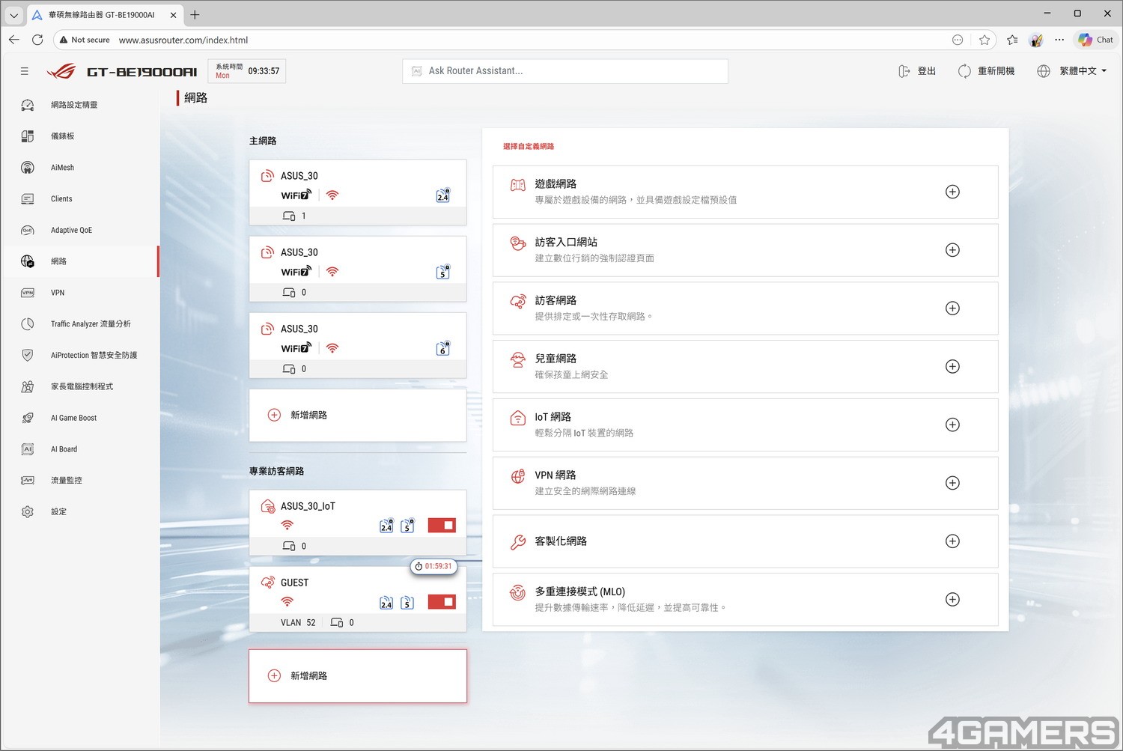Open Adaptive QoE from sidebar menu
1123x751 pixels.
pyautogui.click(x=71, y=230)
